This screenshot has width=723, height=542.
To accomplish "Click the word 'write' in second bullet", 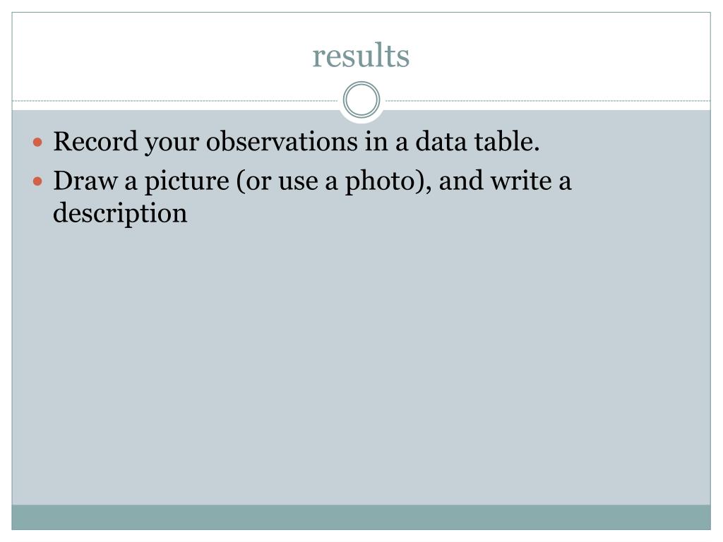I will pos(520,180).
